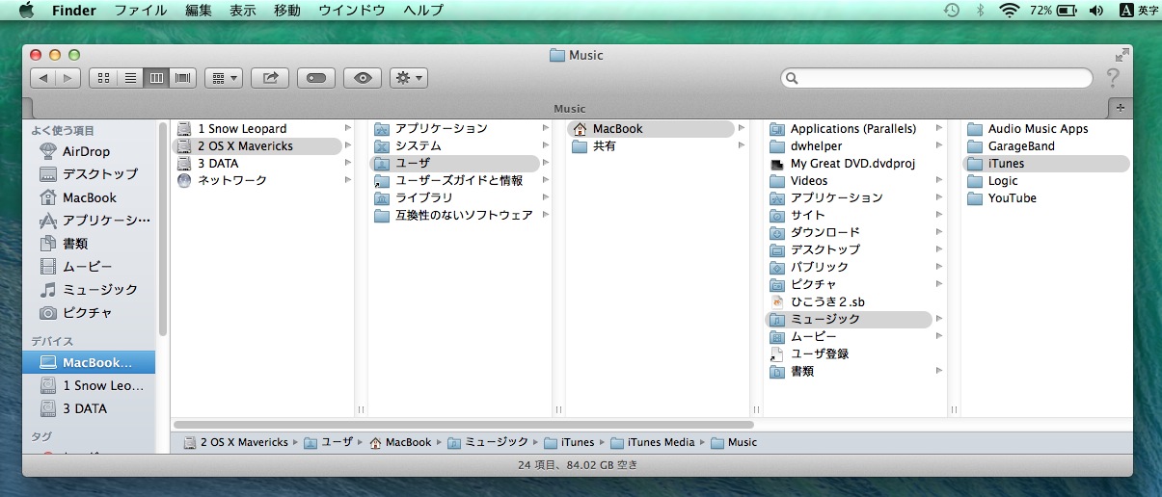The height and width of the screenshot is (497, 1162).
Task: Open the item arrangement dropdown
Action: pos(223,78)
